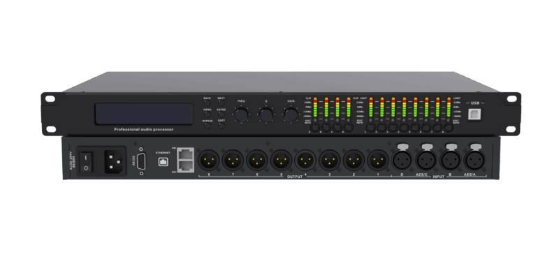Toggle Edit/Mute button for output 2
This screenshot has width=559, height=254.
[382, 128]
